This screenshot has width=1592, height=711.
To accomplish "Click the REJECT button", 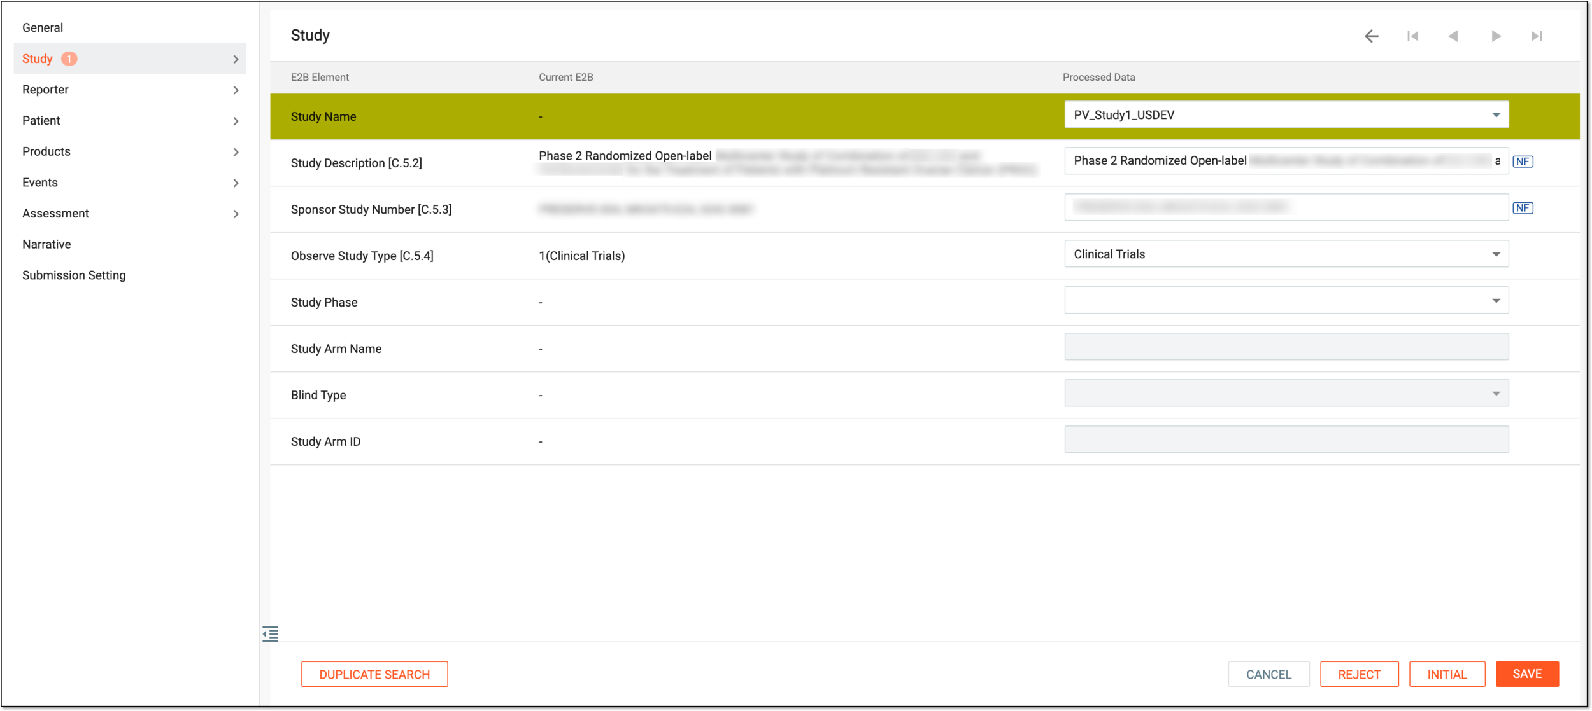I will [1360, 674].
